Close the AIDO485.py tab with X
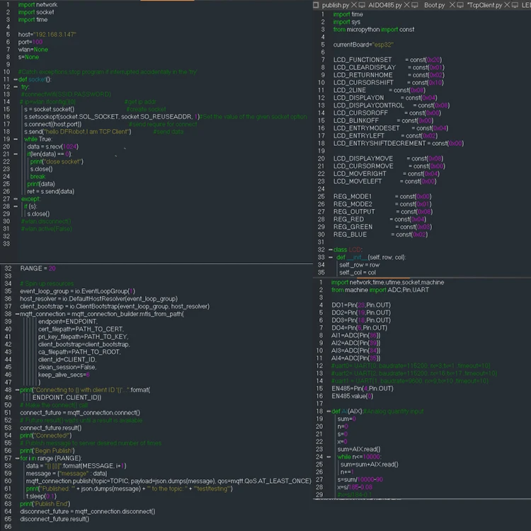Viewport: 531px width, 531px height. coord(408,5)
